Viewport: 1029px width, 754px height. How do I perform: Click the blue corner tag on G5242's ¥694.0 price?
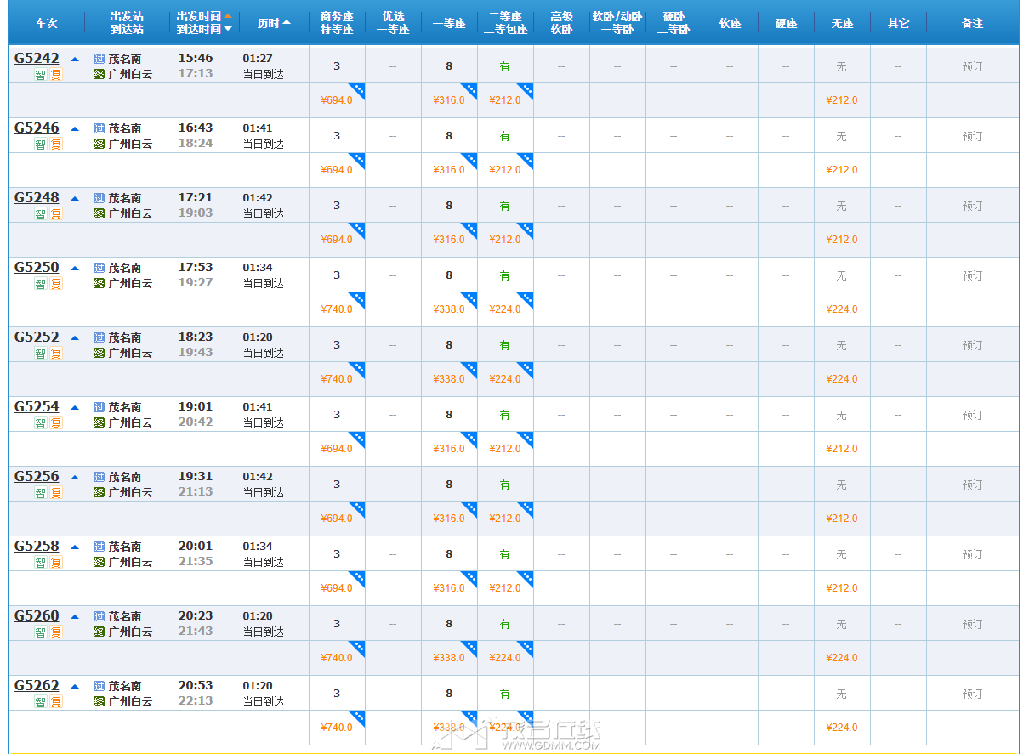[357, 90]
